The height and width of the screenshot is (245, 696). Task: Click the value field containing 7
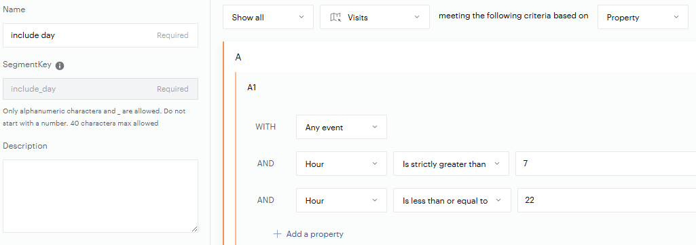606,164
